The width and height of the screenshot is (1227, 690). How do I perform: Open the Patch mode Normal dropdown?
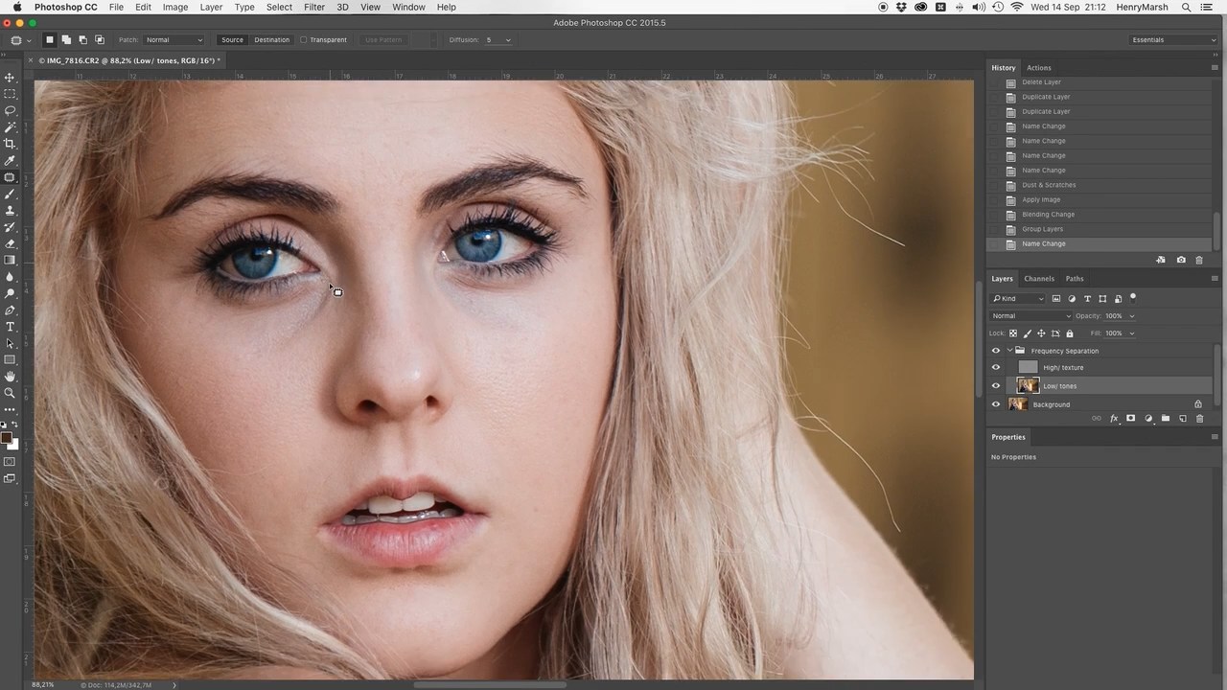(174, 40)
